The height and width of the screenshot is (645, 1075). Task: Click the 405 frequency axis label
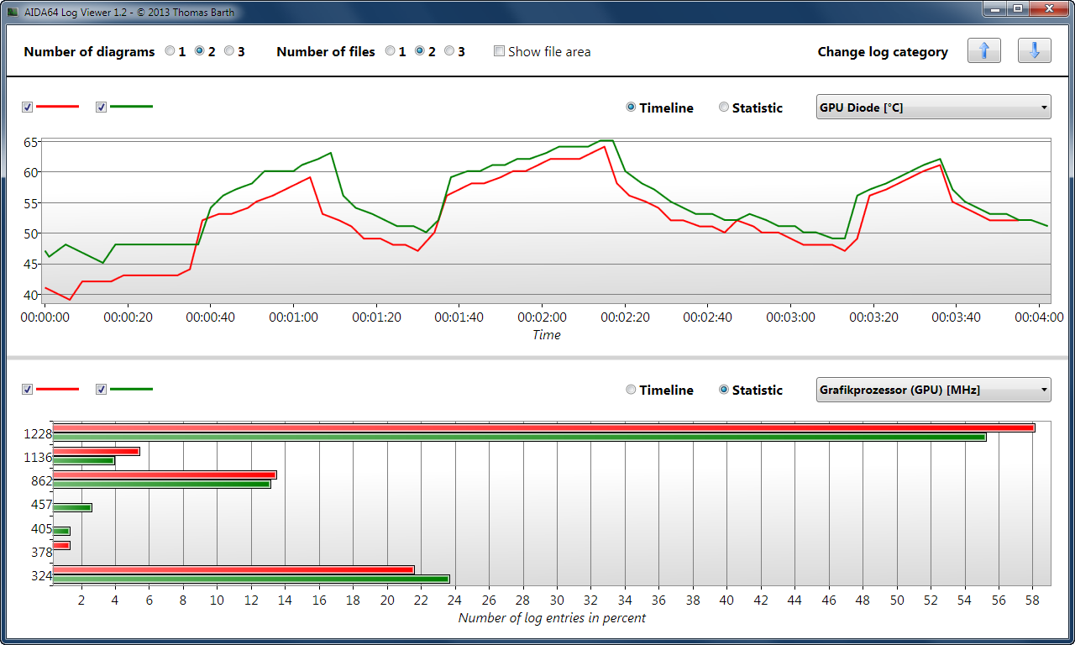[41, 528]
